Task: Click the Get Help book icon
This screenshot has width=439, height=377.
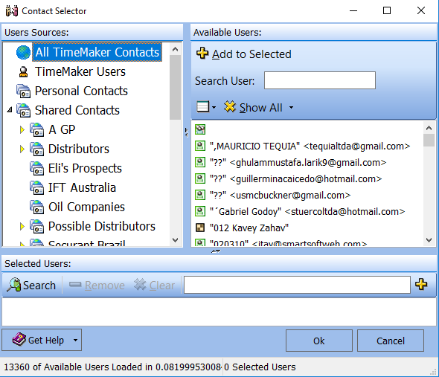Action: 19,340
